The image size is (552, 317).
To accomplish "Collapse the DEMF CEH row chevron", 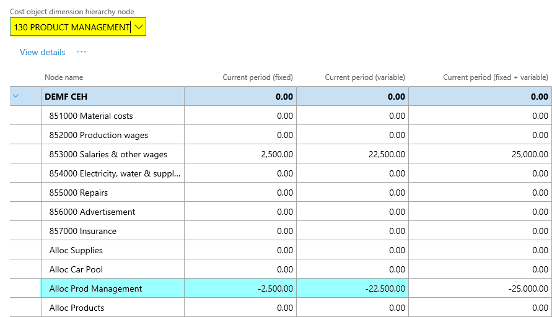I will [16, 96].
